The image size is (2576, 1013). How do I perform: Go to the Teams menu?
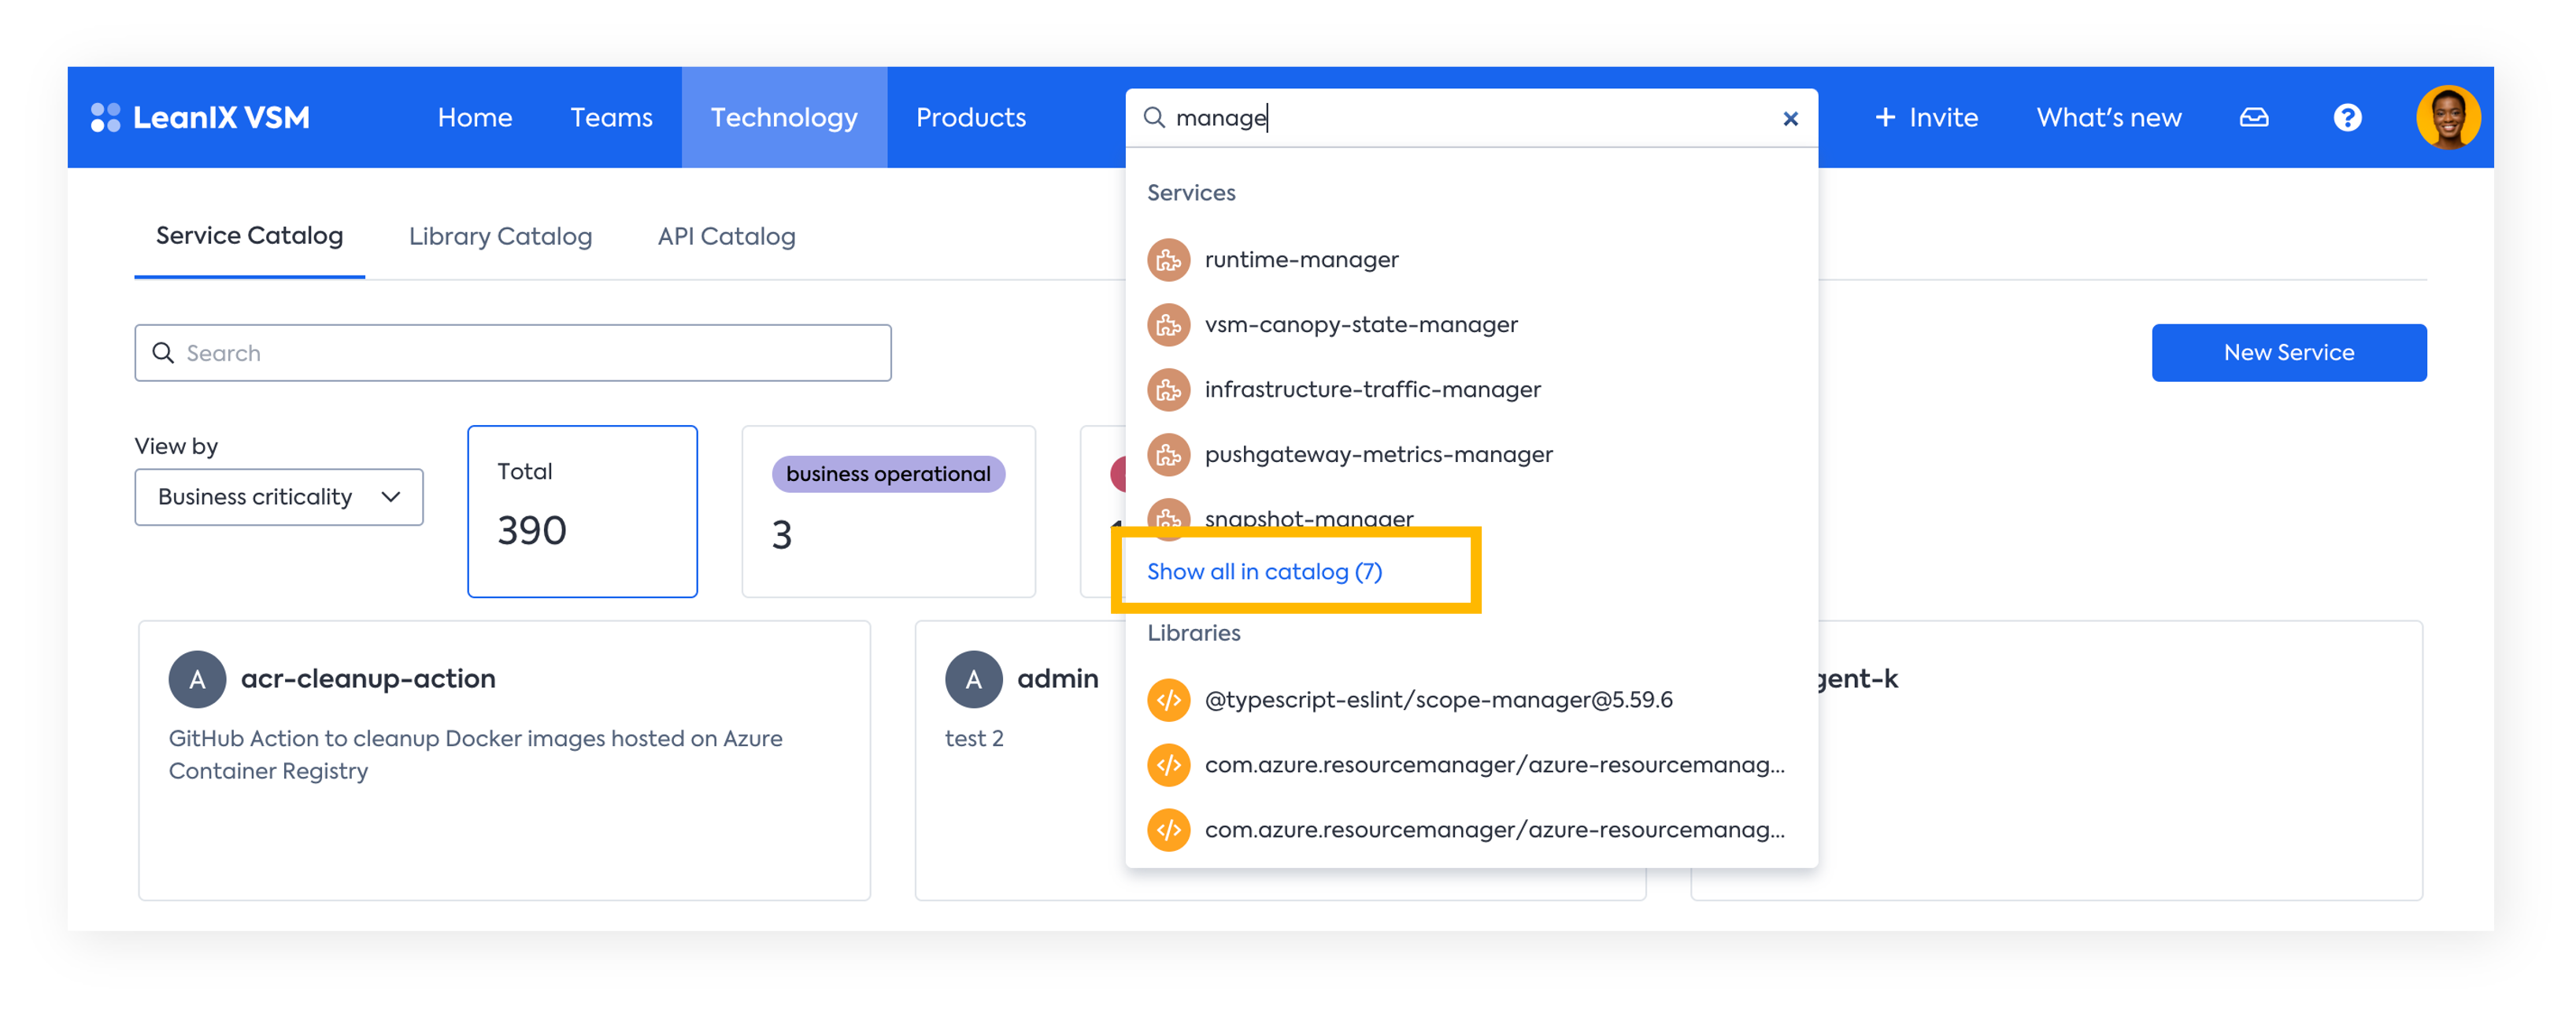611,117
